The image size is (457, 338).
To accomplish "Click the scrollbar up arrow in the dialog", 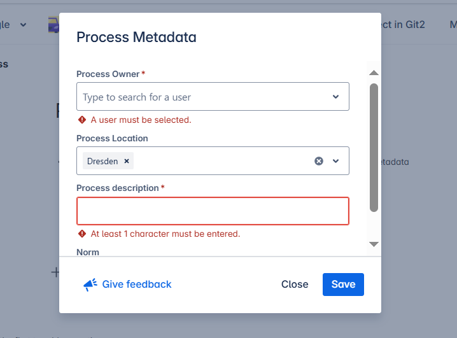I will click(x=374, y=73).
